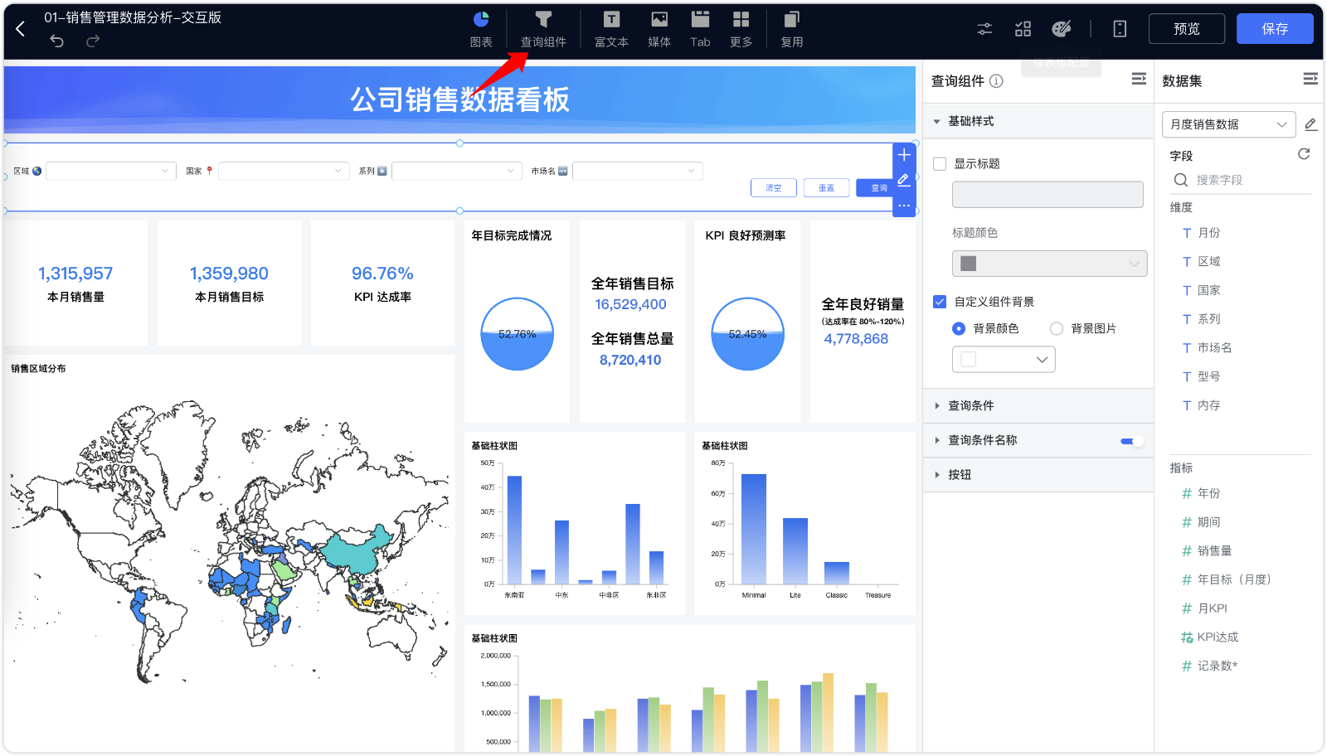This screenshot has height=756, width=1327.
Task: Click the back arrow to leave the editor
Action: click(x=21, y=29)
